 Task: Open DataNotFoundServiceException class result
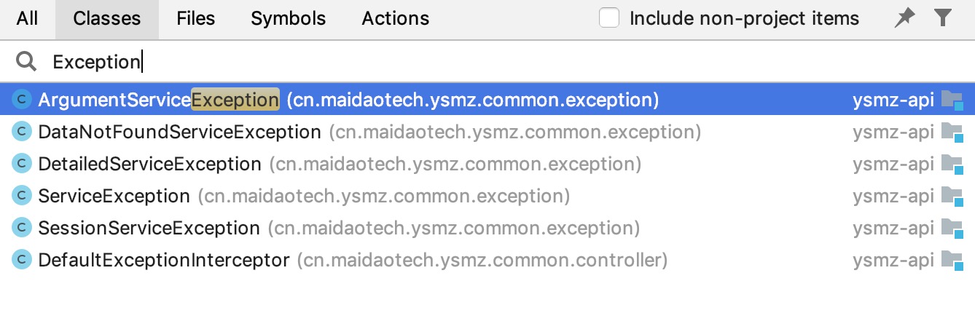point(179,132)
